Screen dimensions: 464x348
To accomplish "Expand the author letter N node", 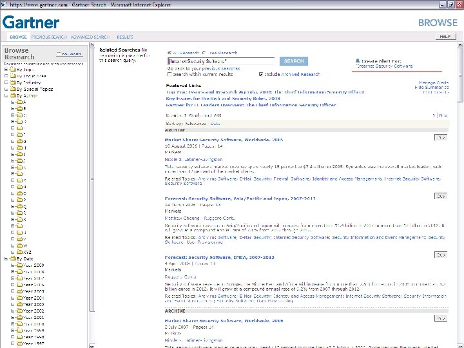I will [12, 187].
